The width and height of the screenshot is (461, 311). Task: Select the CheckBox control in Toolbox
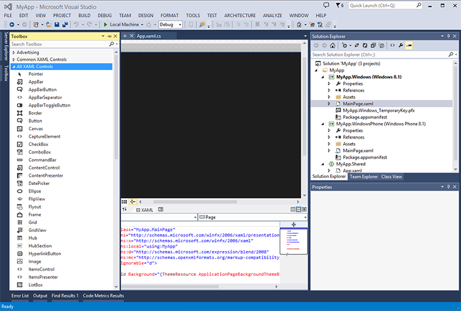pyautogui.click(x=38, y=144)
